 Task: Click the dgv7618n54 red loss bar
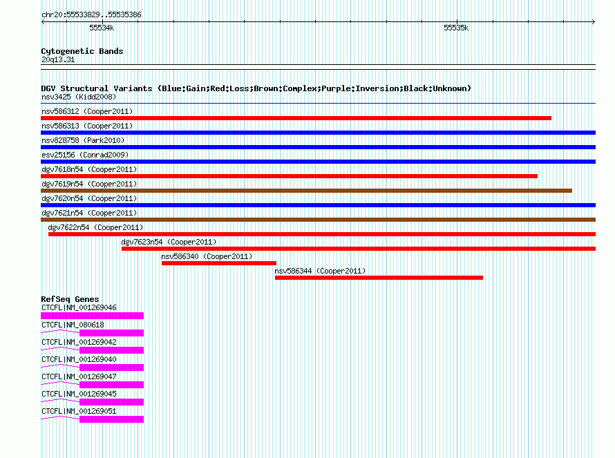pyautogui.click(x=289, y=176)
